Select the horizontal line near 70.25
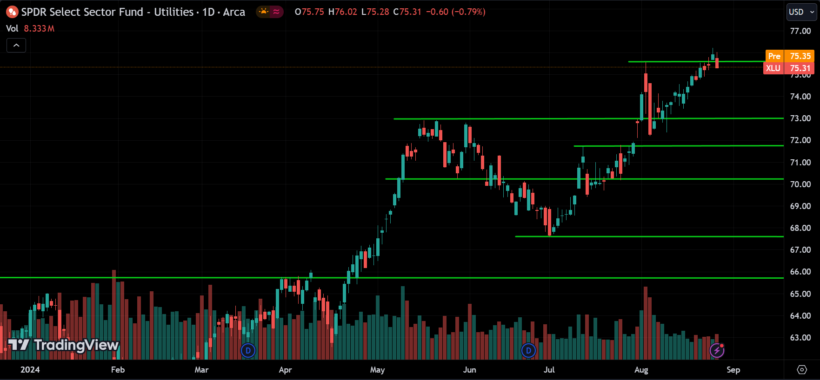820x380 pixels. [585, 179]
